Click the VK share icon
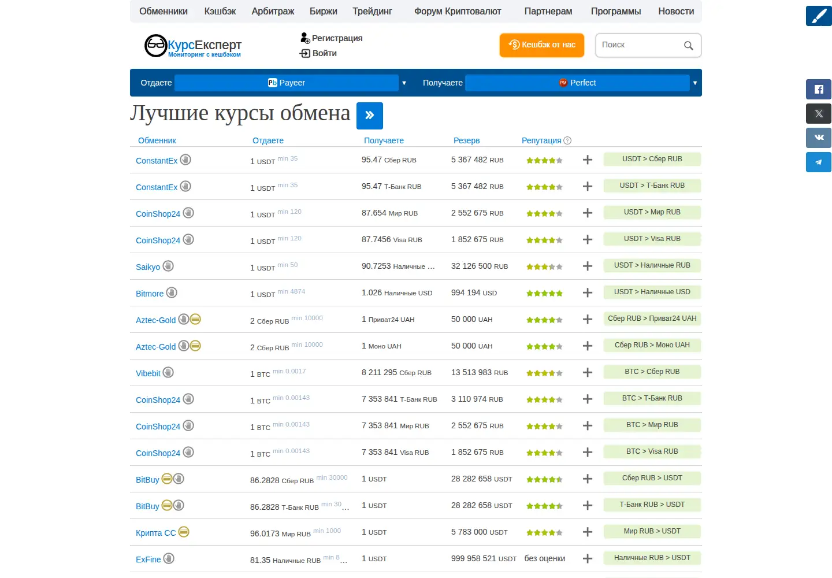 [x=819, y=138]
